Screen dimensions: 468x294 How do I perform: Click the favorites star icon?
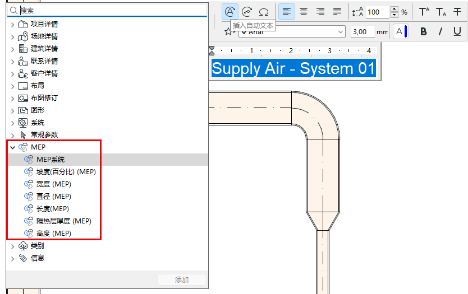tap(228, 31)
